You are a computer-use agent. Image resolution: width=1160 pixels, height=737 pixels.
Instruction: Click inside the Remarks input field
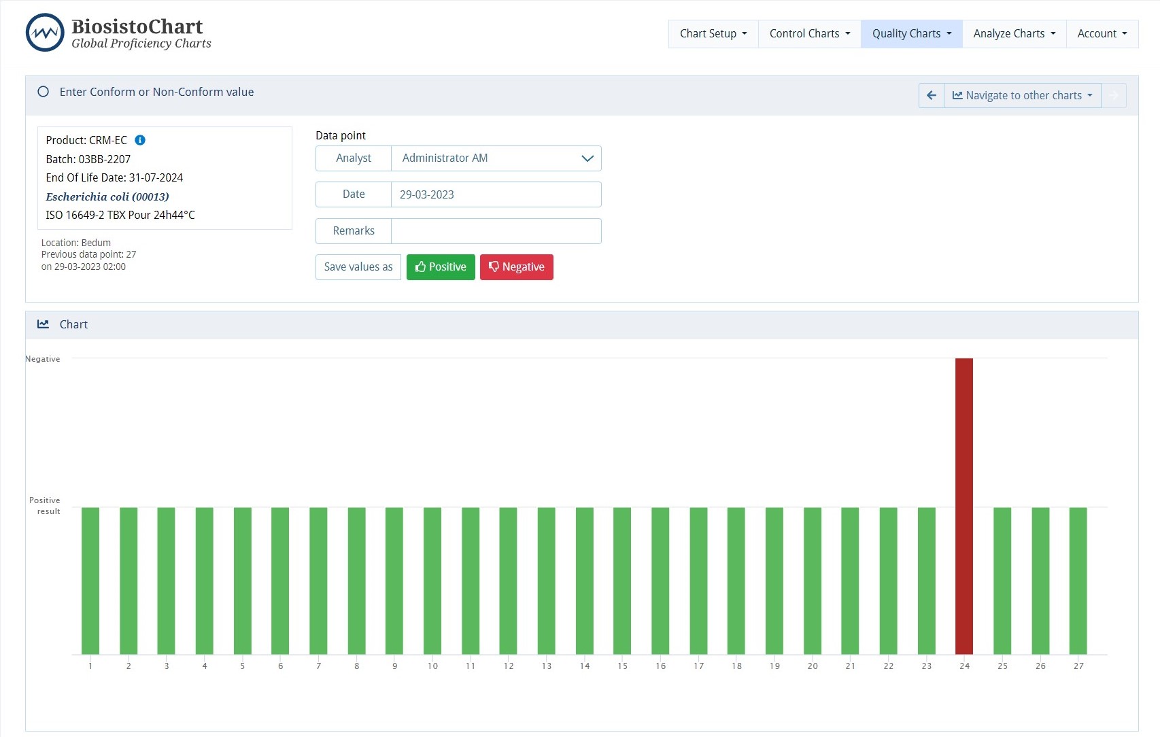[495, 230]
